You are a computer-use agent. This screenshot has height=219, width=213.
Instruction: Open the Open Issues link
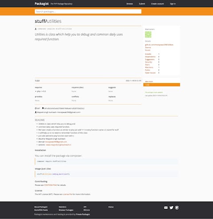150,73
